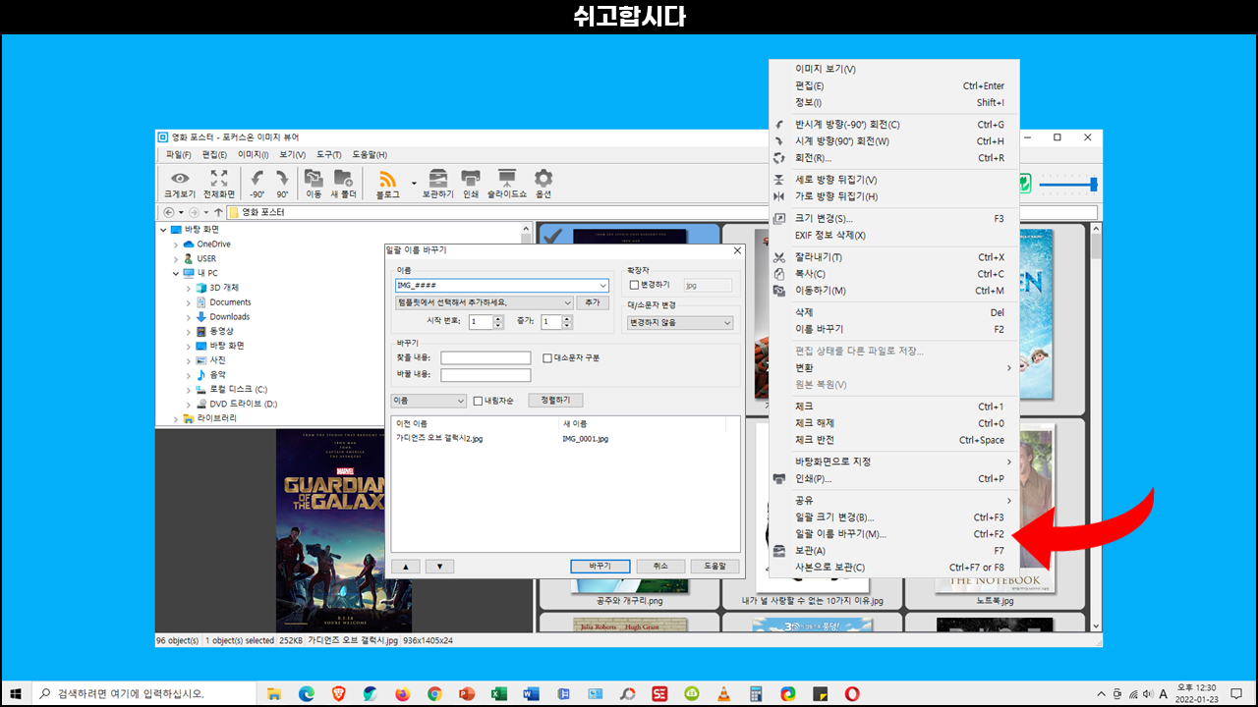Open 바탕화면으로 지정 submenu

[893, 462]
